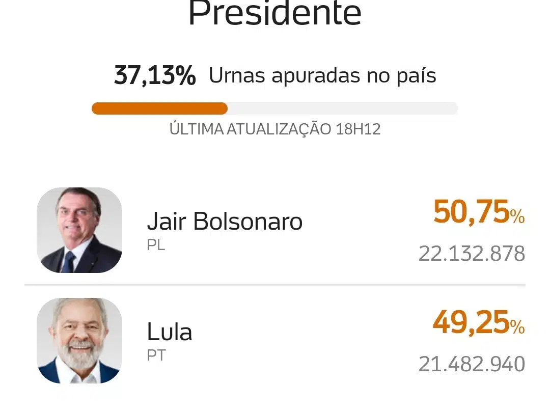Click the candidate photo next to Lula label

click(x=79, y=341)
